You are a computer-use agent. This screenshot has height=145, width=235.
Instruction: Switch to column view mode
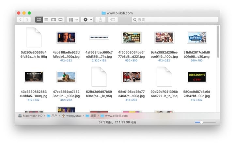point(54,20)
